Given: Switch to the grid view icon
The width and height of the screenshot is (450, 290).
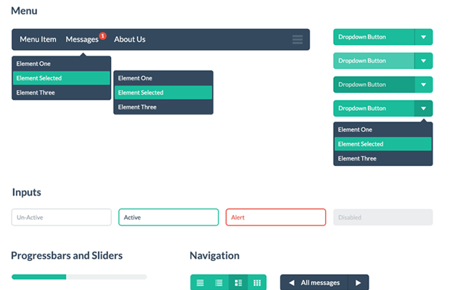Looking at the screenshot, I should point(257,283).
